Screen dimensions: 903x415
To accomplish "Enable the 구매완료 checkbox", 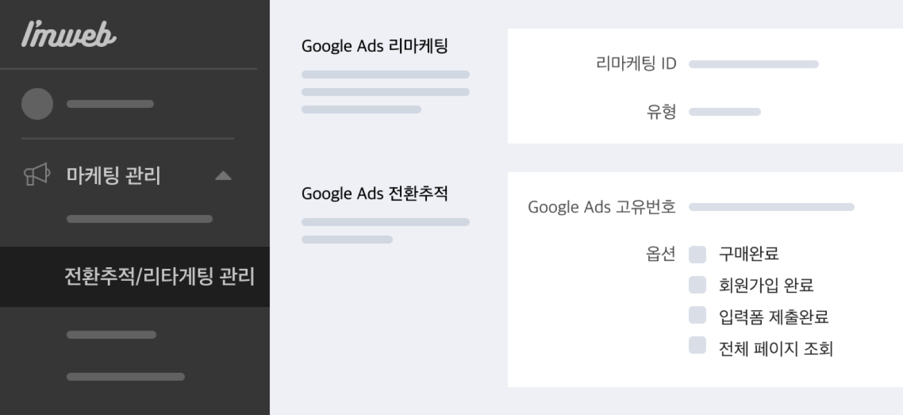I will click(x=697, y=254).
